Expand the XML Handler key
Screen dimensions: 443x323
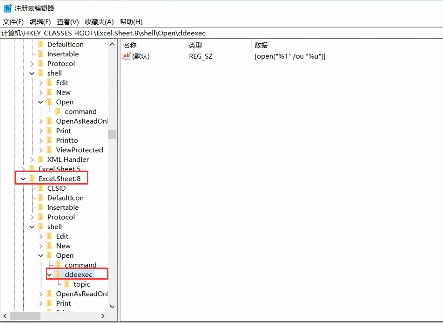32,159
